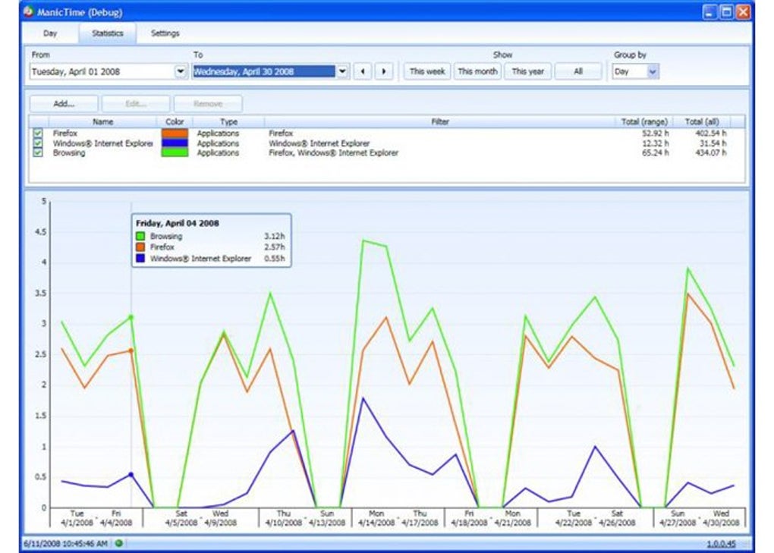Click the 52.92 h total range value
The image size is (774, 553).
tap(656, 134)
